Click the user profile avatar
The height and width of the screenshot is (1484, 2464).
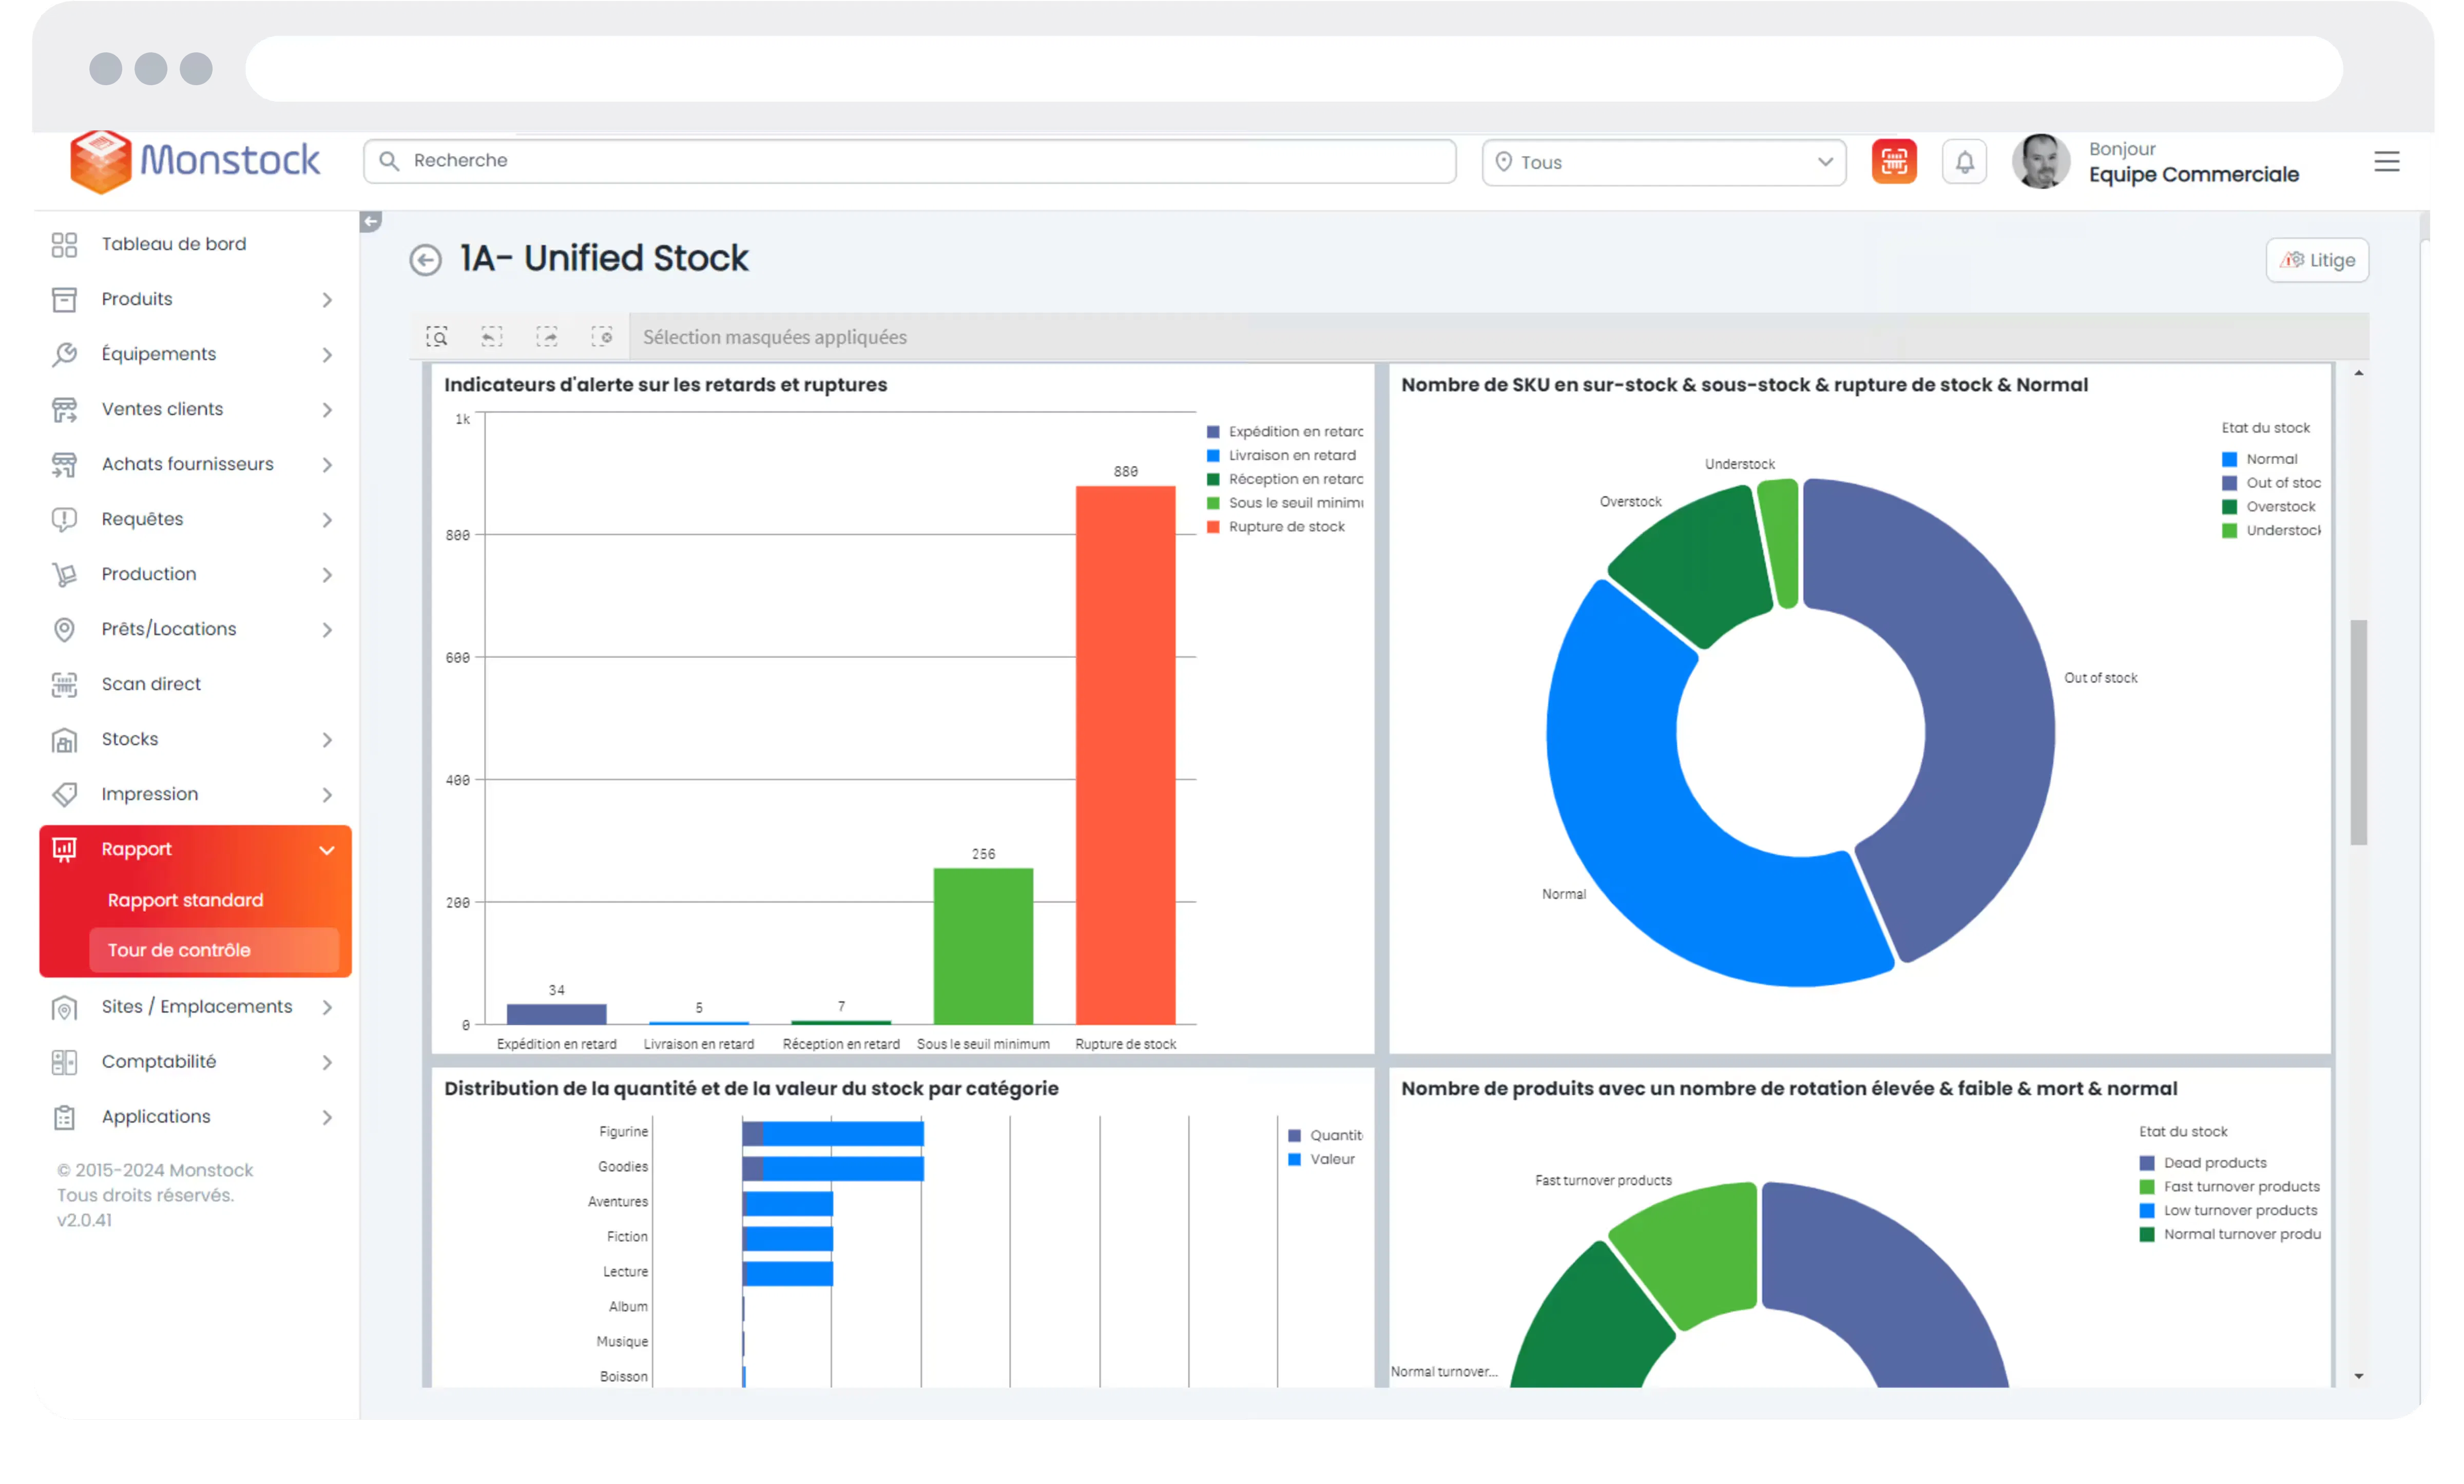pyautogui.click(x=2041, y=162)
